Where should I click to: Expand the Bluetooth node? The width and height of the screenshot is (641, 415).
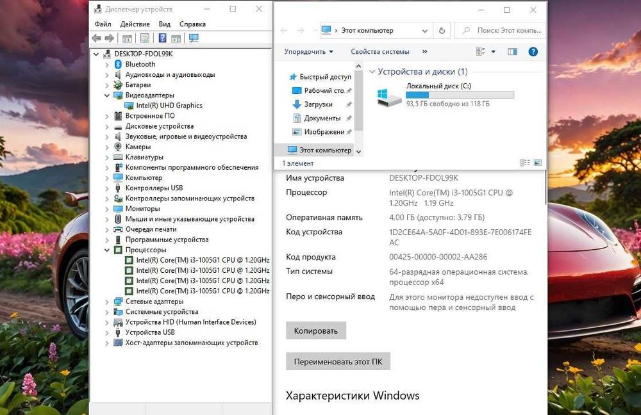[107, 65]
